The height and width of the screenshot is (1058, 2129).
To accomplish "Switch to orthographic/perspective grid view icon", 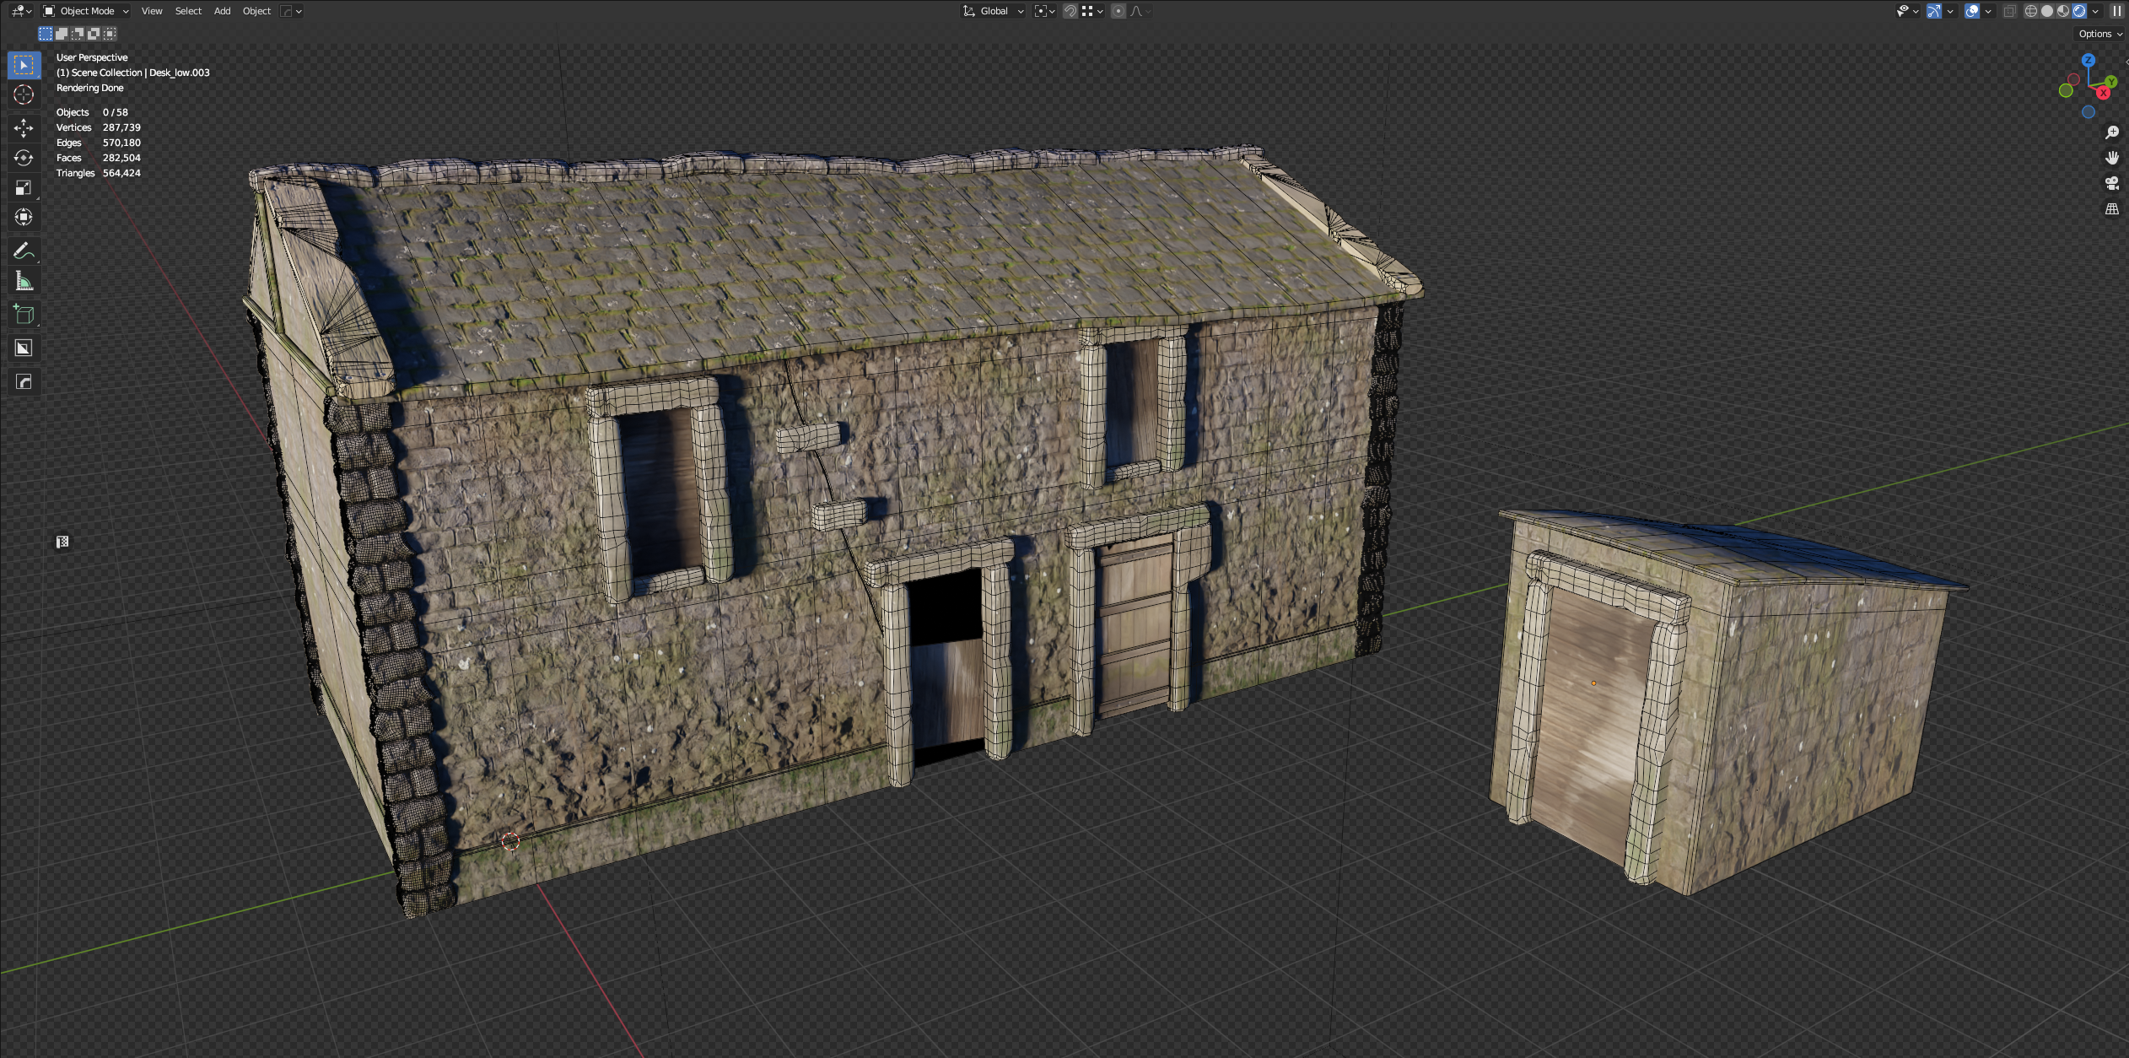I will 2111,208.
